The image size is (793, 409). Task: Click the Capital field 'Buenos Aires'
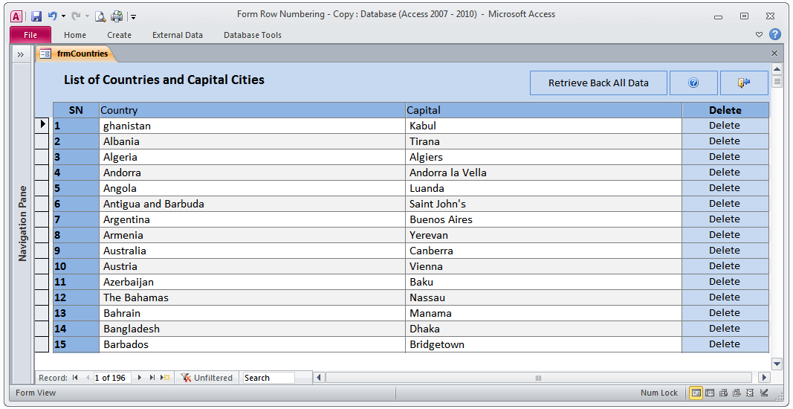[544, 219]
